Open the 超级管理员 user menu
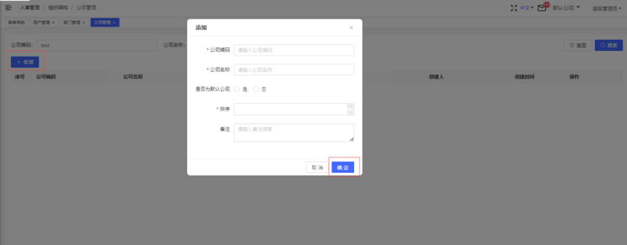The image size is (627, 245). [607, 8]
